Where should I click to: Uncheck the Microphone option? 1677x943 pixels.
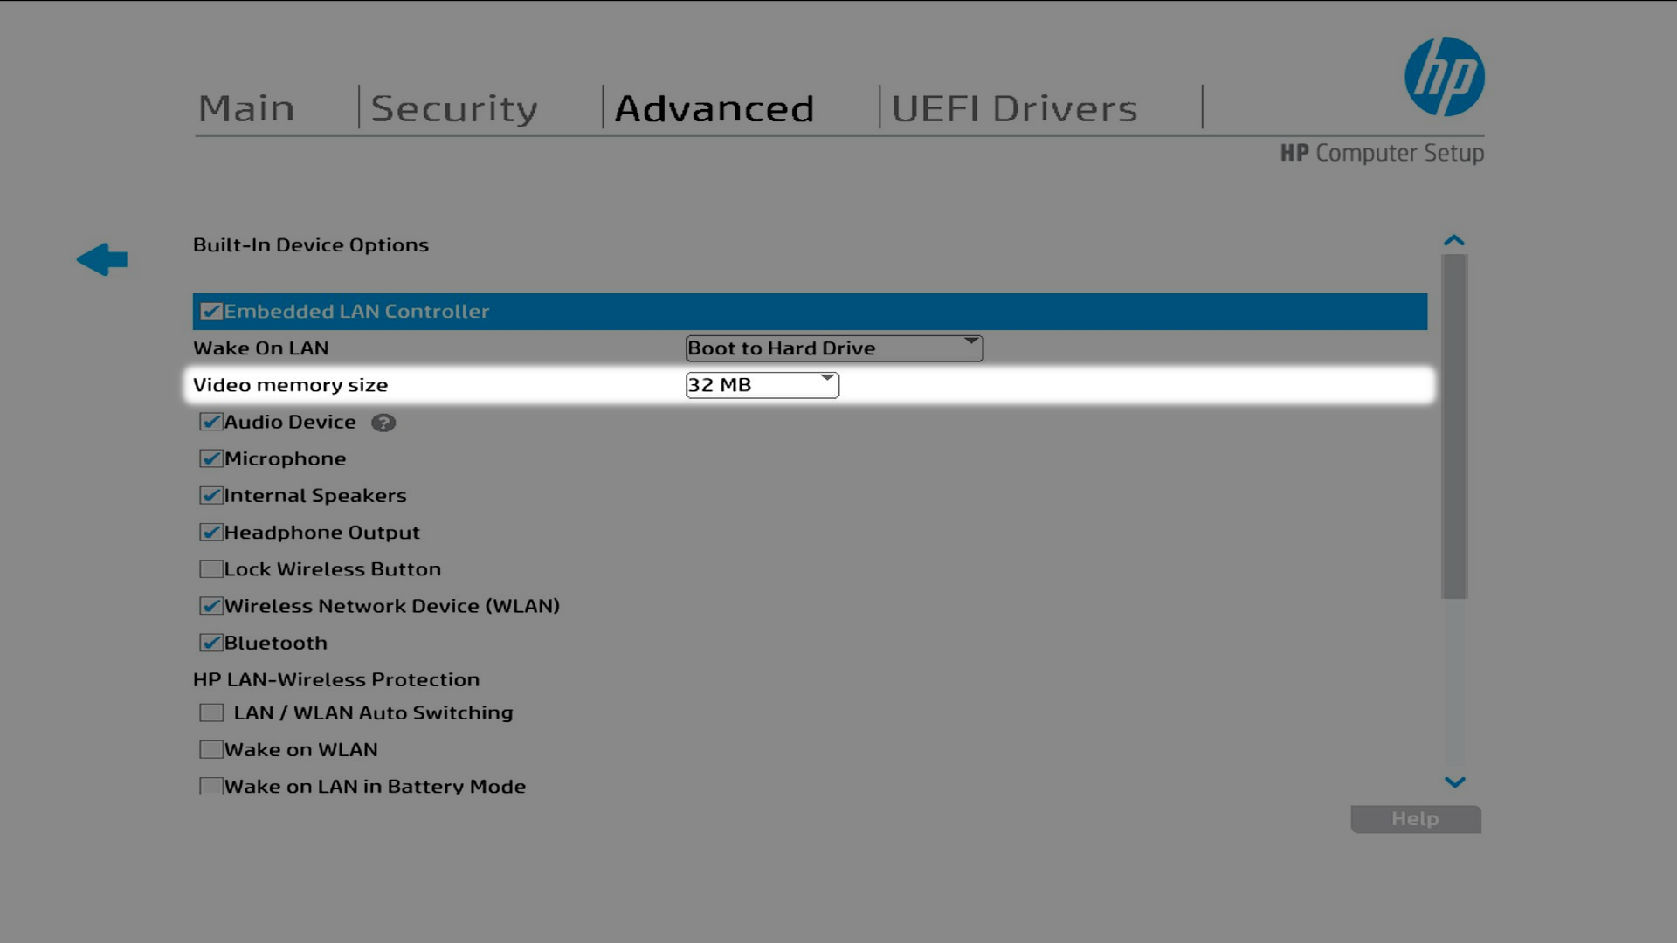tap(210, 458)
